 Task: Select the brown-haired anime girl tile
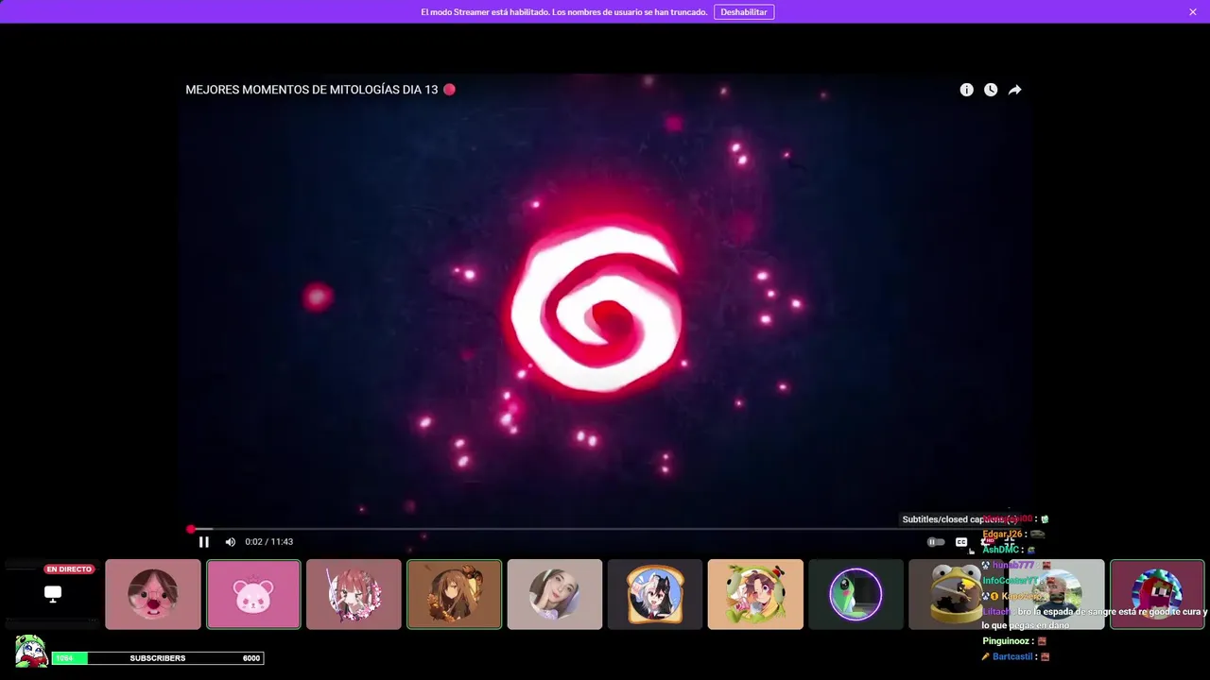tap(454, 594)
